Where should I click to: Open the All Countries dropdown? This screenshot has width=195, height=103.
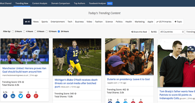(172, 32)
